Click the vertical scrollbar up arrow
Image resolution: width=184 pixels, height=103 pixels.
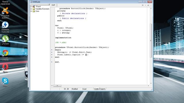(151, 9)
